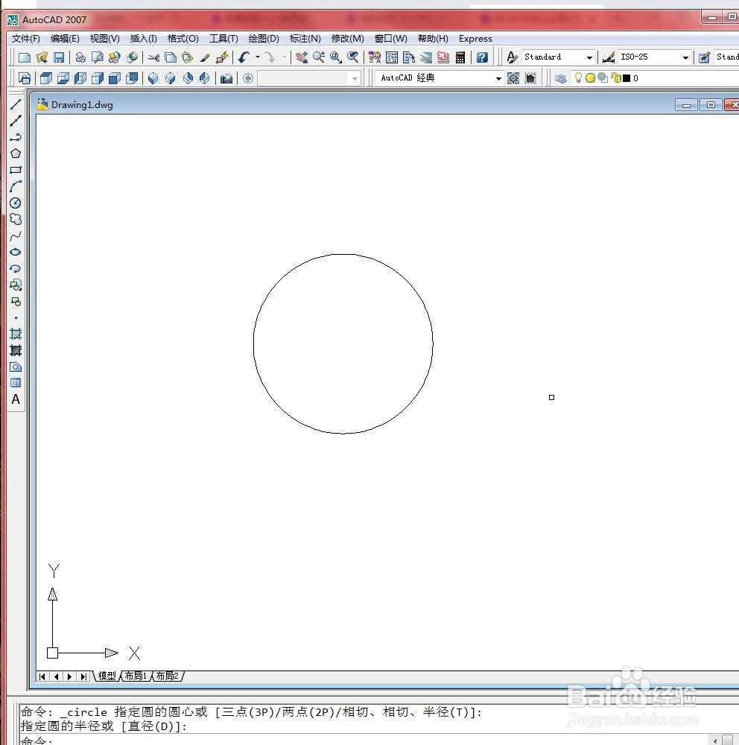Select the Point tool
This screenshot has width=739, height=745.
pyautogui.click(x=16, y=317)
